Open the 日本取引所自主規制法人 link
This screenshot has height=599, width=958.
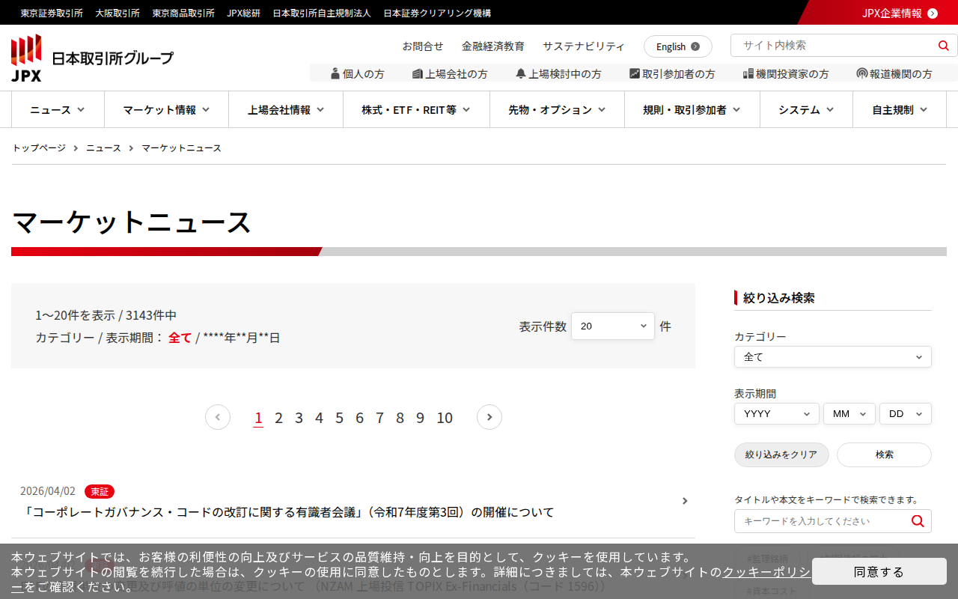point(322,13)
